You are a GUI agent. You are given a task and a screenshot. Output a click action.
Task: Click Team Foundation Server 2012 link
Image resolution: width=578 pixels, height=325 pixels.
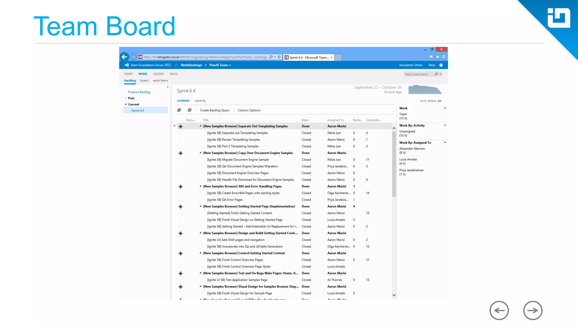tap(151, 65)
